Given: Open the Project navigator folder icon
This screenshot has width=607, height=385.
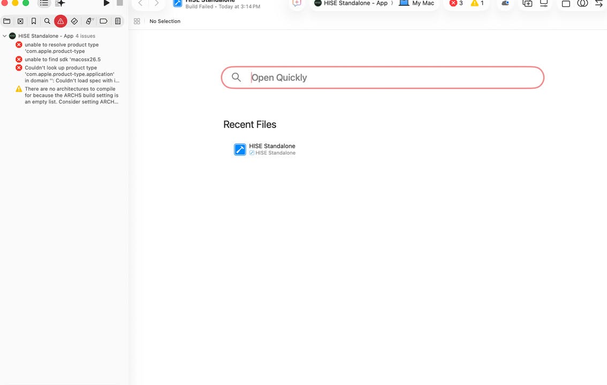Looking at the screenshot, I should pos(6,21).
